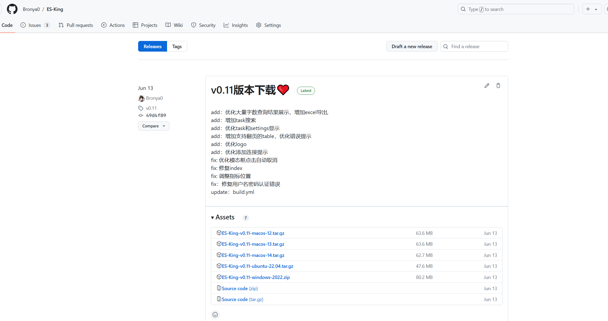Add reaction with smiley icon
The height and width of the screenshot is (321, 608).
click(x=215, y=315)
